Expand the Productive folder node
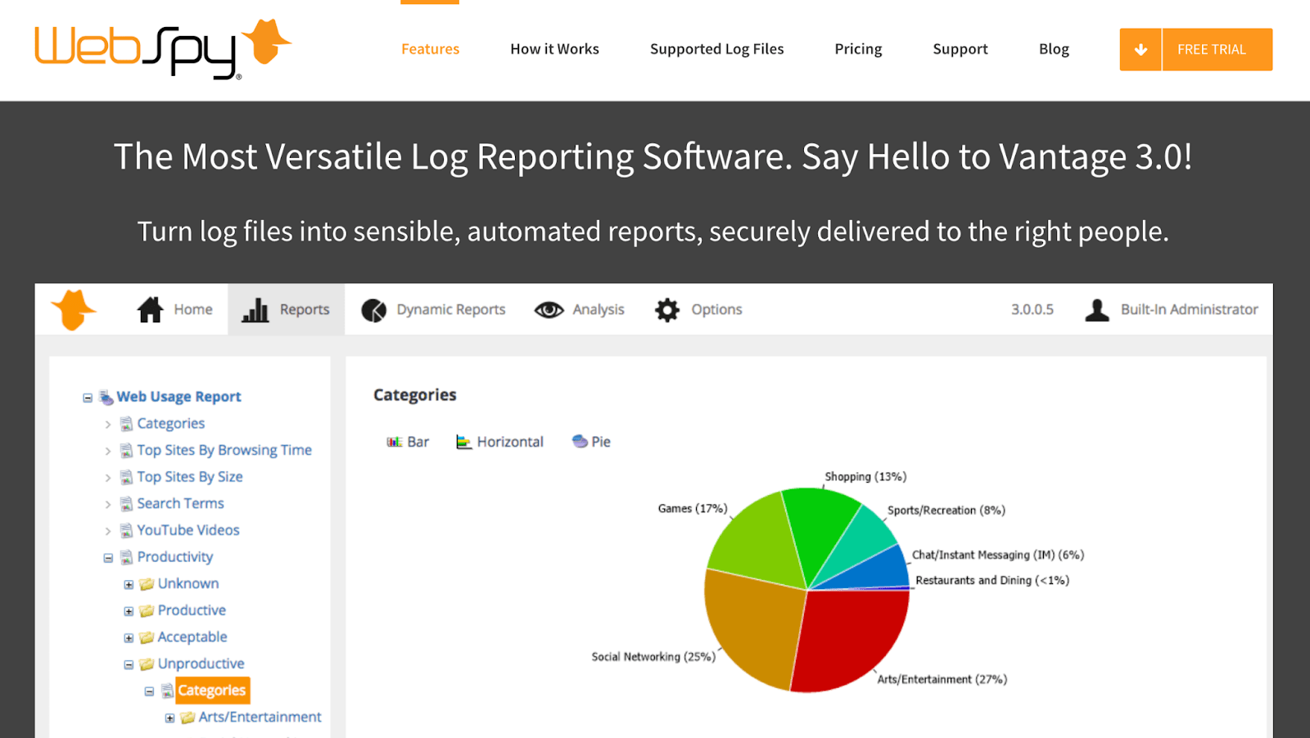 pos(129,611)
